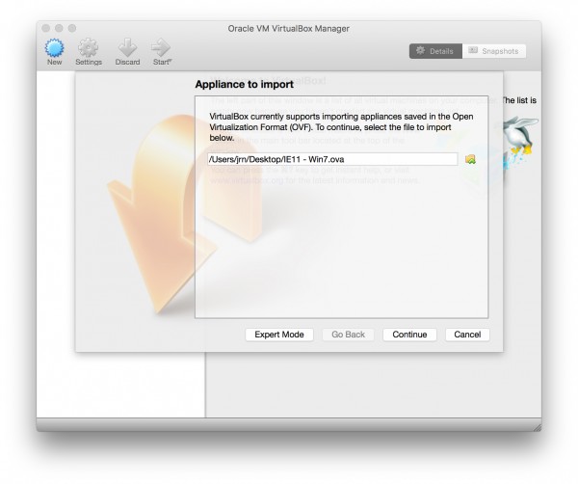Click the red close window button
This screenshot has height=484, width=578.
tap(45, 28)
